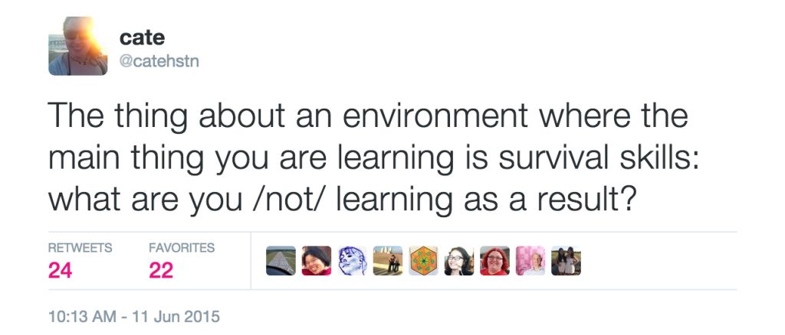Open the display name "cate"
The height and width of the screenshot is (335, 785).
[142, 37]
